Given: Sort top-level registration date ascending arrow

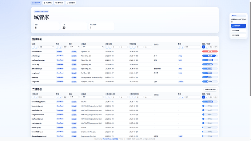Looking at the screenshot, I should 107,47.
